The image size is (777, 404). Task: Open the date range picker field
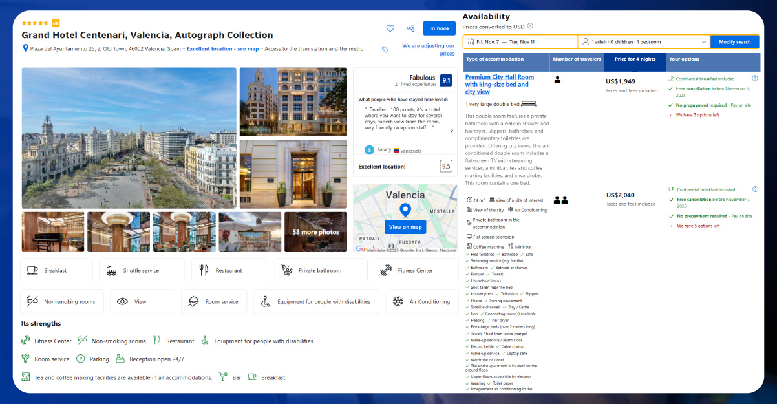tap(520, 42)
